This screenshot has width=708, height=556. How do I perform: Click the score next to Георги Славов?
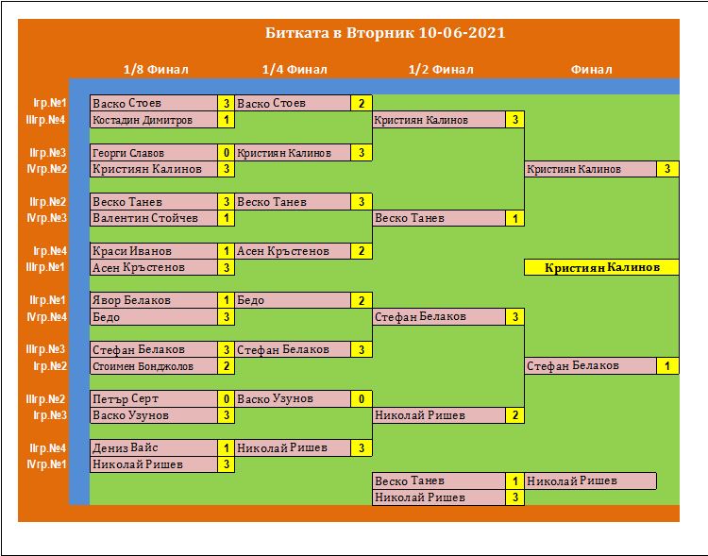pos(227,153)
